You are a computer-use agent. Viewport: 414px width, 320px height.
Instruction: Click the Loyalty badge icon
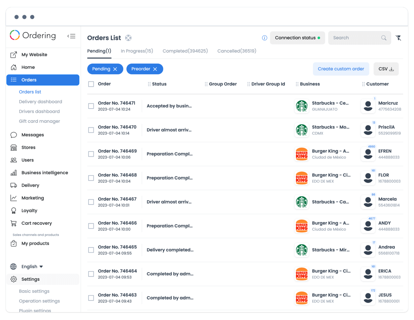click(x=14, y=210)
